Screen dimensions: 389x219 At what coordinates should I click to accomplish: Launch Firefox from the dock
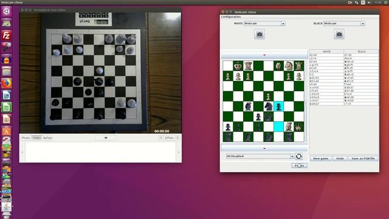(x=6, y=83)
